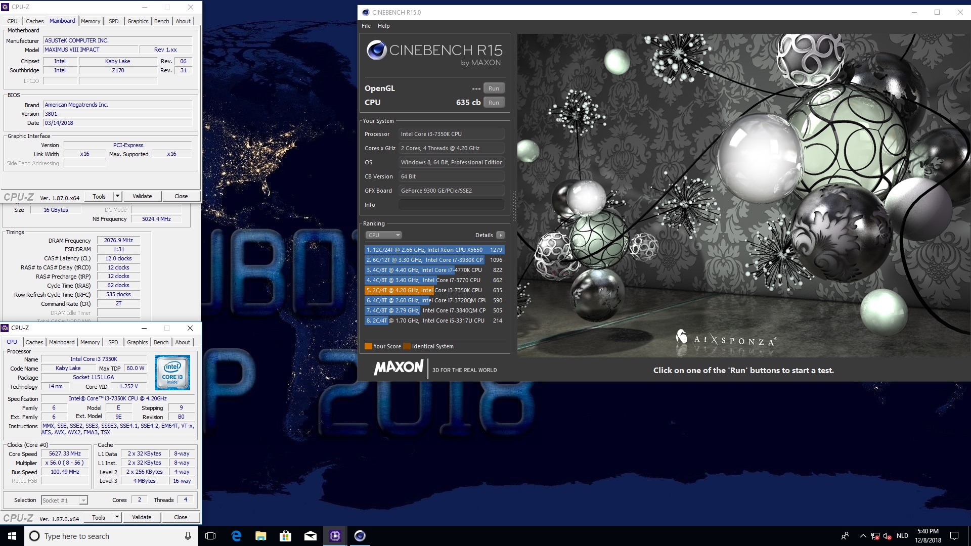971x546 pixels.
Task: Open Tools dropdown arrow in lower CPU-Z
Action: [117, 517]
